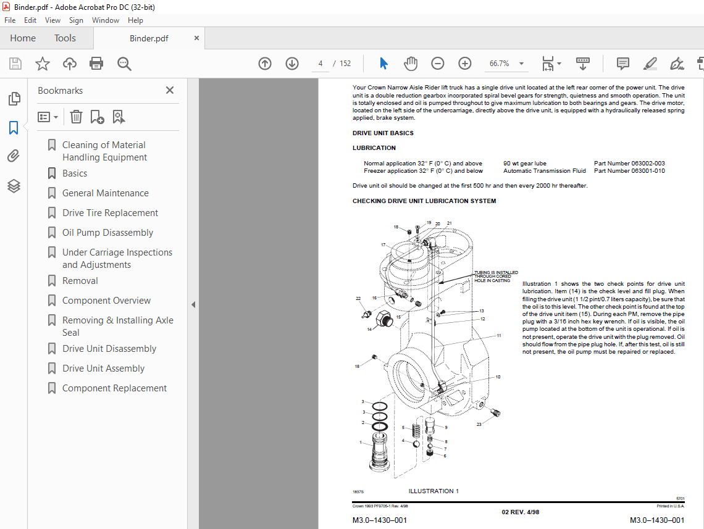Select the Hand tool

pos(410,63)
